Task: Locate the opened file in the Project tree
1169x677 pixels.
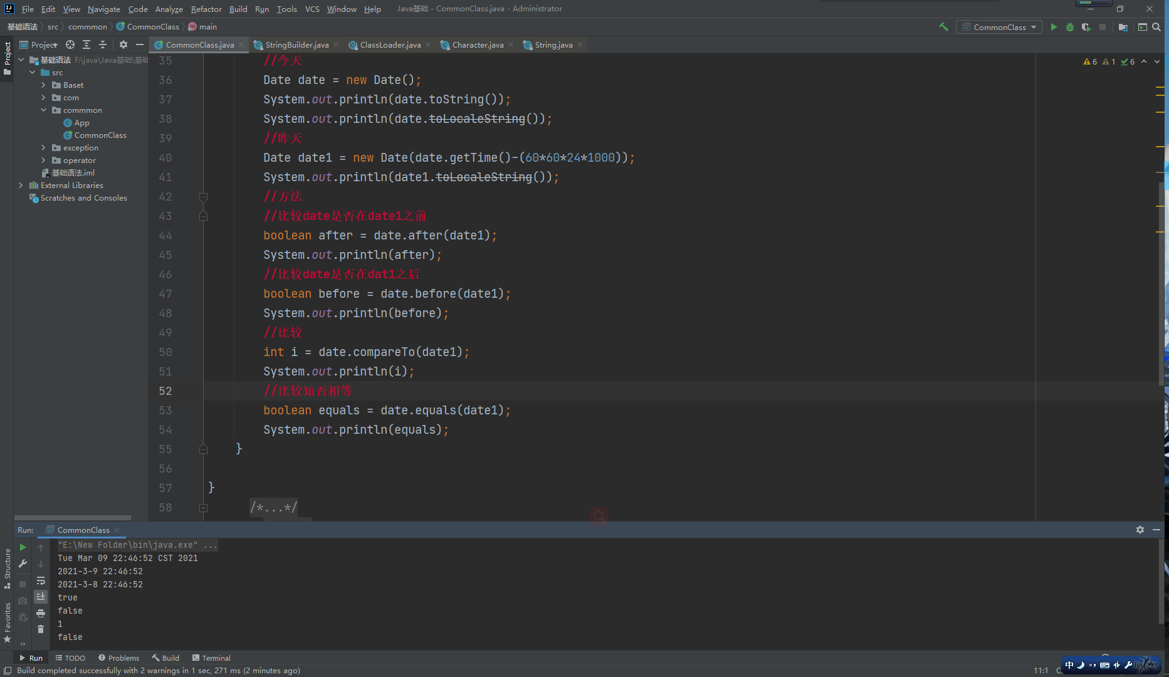Action: coord(70,45)
